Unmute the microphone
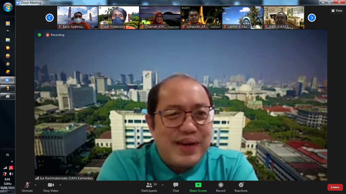The height and width of the screenshot is (194, 346). 27,187
